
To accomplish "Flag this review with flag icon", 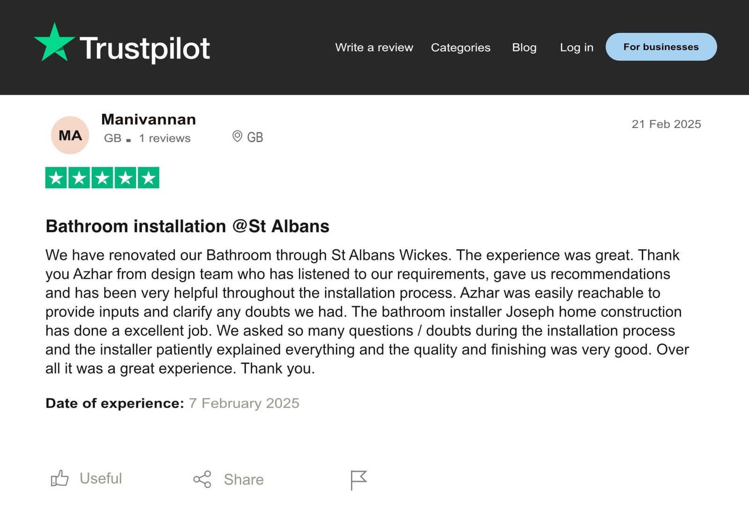I will click(359, 480).
